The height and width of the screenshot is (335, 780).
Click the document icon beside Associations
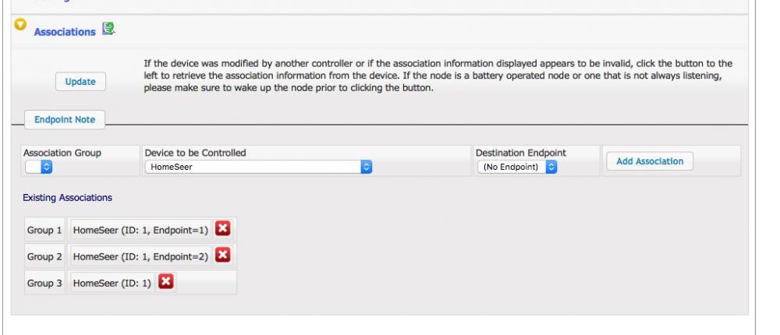(x=108, y=31)
